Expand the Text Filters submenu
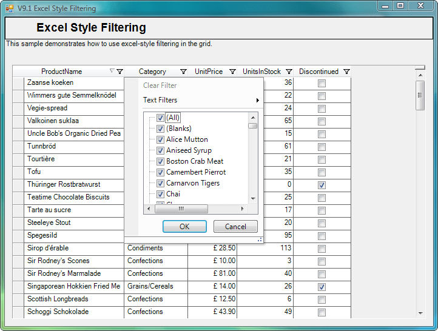This screenshot has height=331, width=438. coord(200,100)
